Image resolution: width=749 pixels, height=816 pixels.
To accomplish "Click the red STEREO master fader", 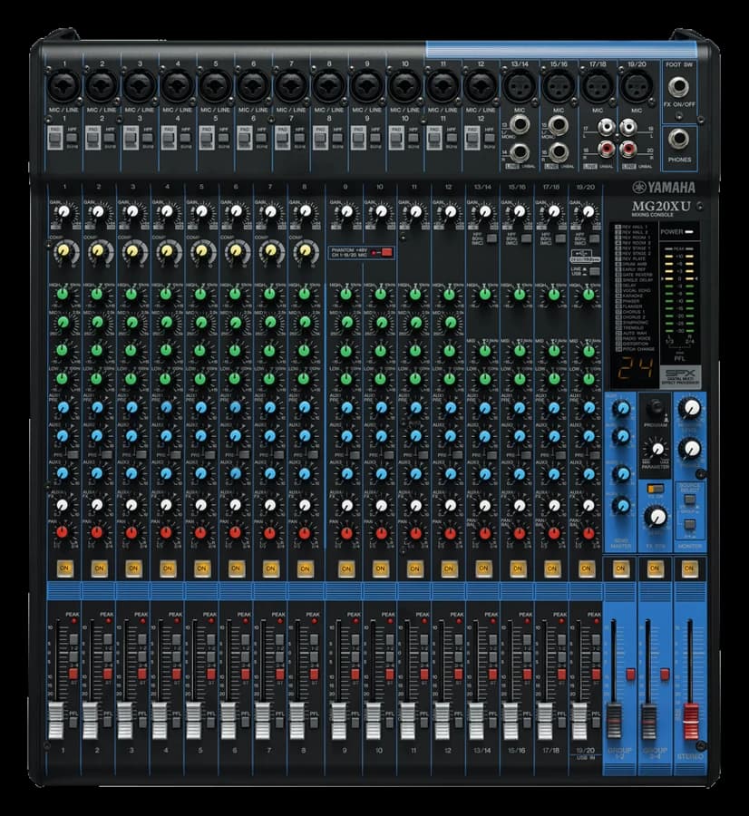I will (691, 721).
